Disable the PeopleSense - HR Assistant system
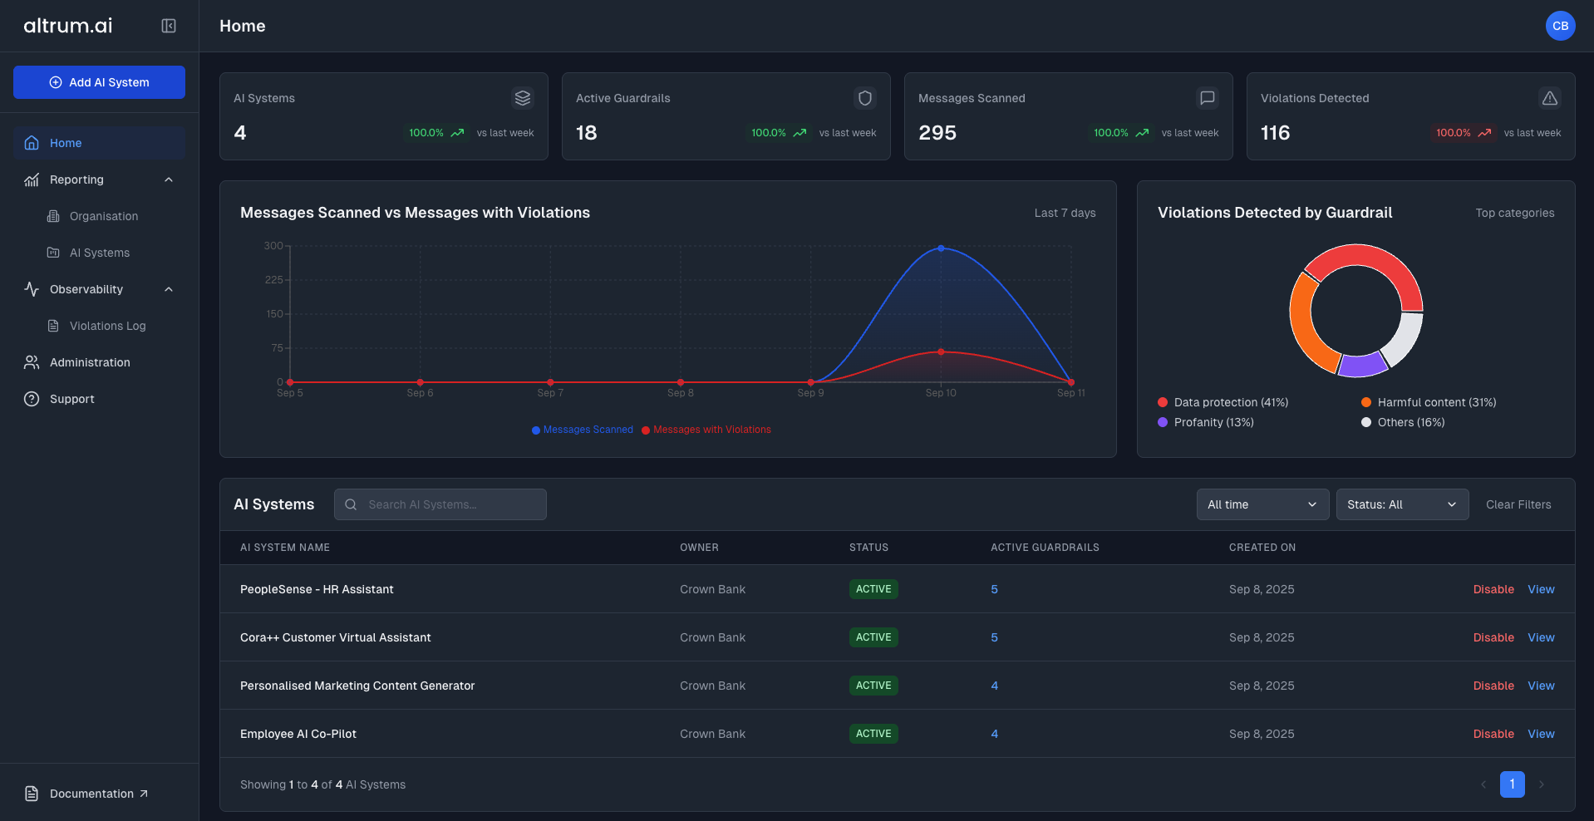 click(1493, 589)
